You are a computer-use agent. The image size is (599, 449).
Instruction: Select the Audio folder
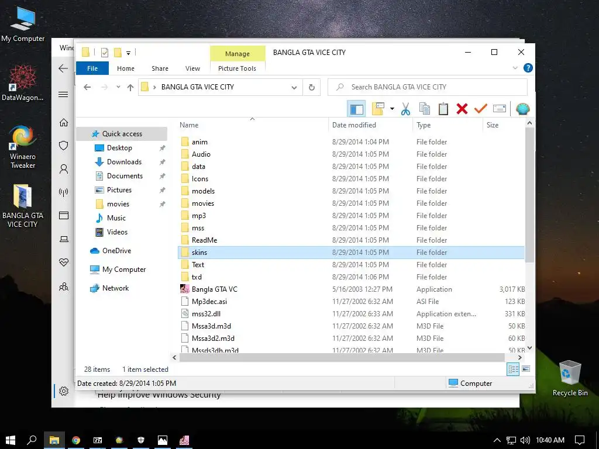351,154
